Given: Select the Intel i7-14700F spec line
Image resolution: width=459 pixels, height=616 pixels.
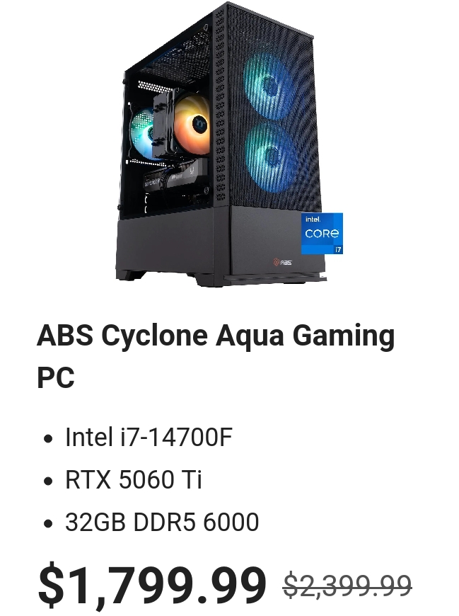Looking at the screenshot, I should pyautogui.click(x=149, y=438).
